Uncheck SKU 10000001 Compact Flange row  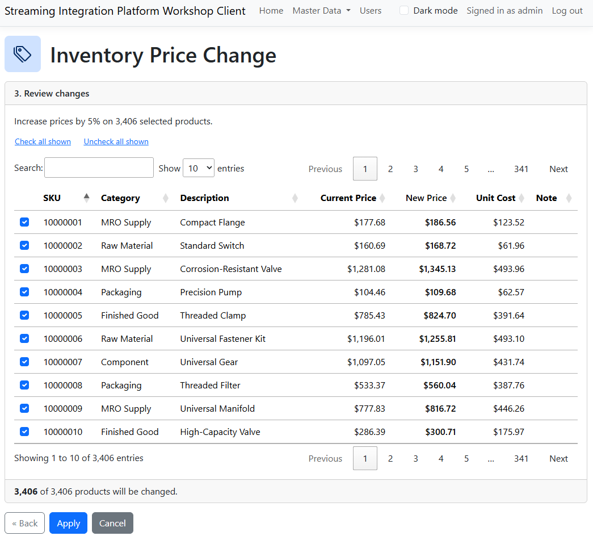click(x=24, y=222)
